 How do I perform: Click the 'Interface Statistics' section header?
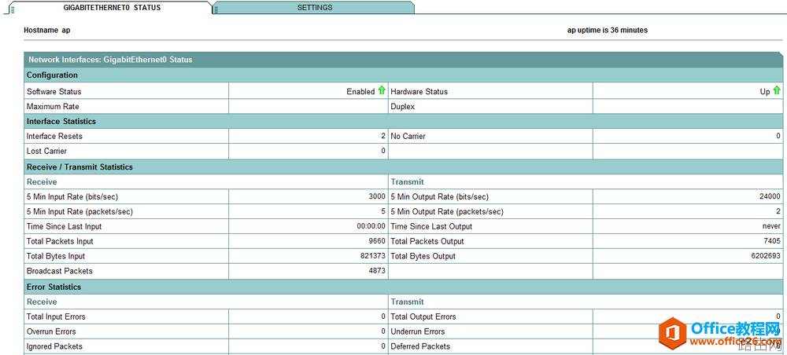(404, 121)
